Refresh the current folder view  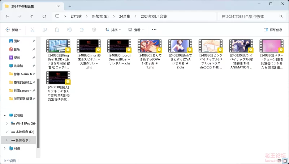click(44, 16)
